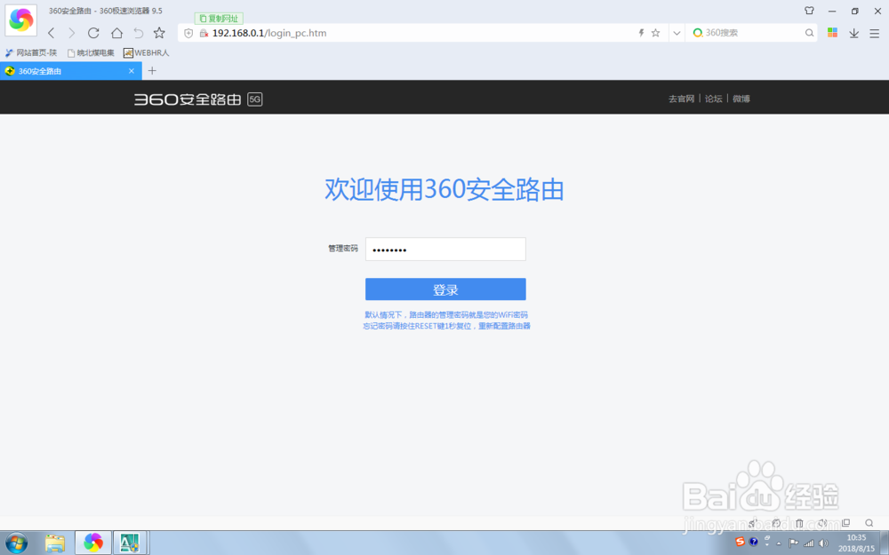The height and width of the screenshot is (555, 889).
Task: Click the 360安全路由 header logo
Action: coord(198,99)
